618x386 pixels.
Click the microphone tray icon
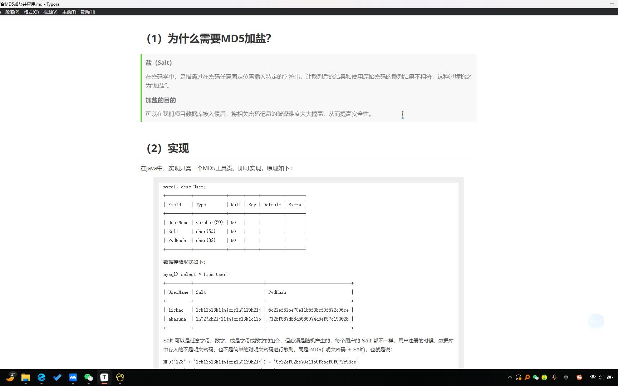coord(554,377)
